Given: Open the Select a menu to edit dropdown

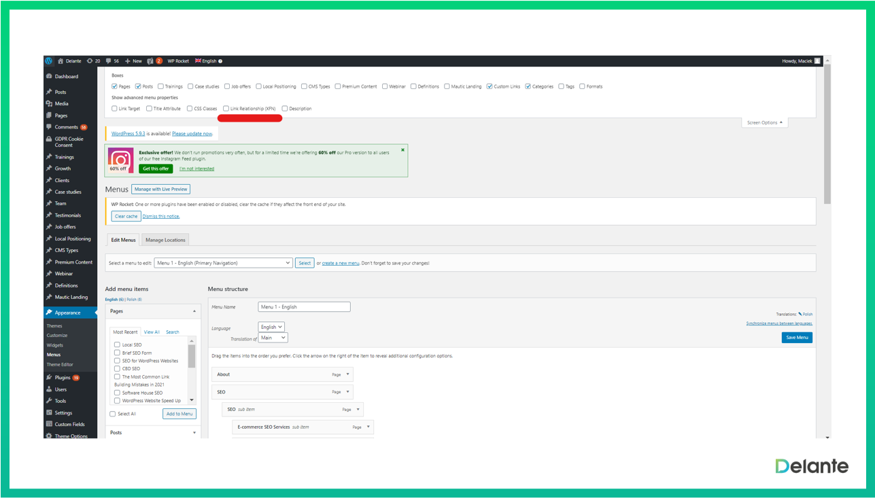Looking at the screenshot, I should (x=223, y=263).
